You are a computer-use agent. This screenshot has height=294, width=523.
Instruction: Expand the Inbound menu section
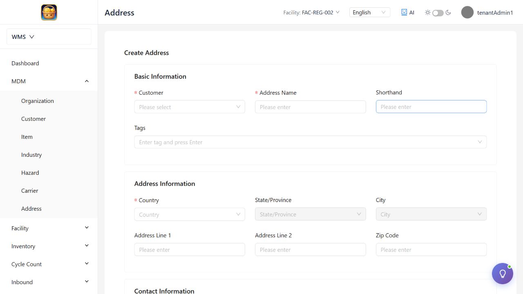click(x=49, y=282)
